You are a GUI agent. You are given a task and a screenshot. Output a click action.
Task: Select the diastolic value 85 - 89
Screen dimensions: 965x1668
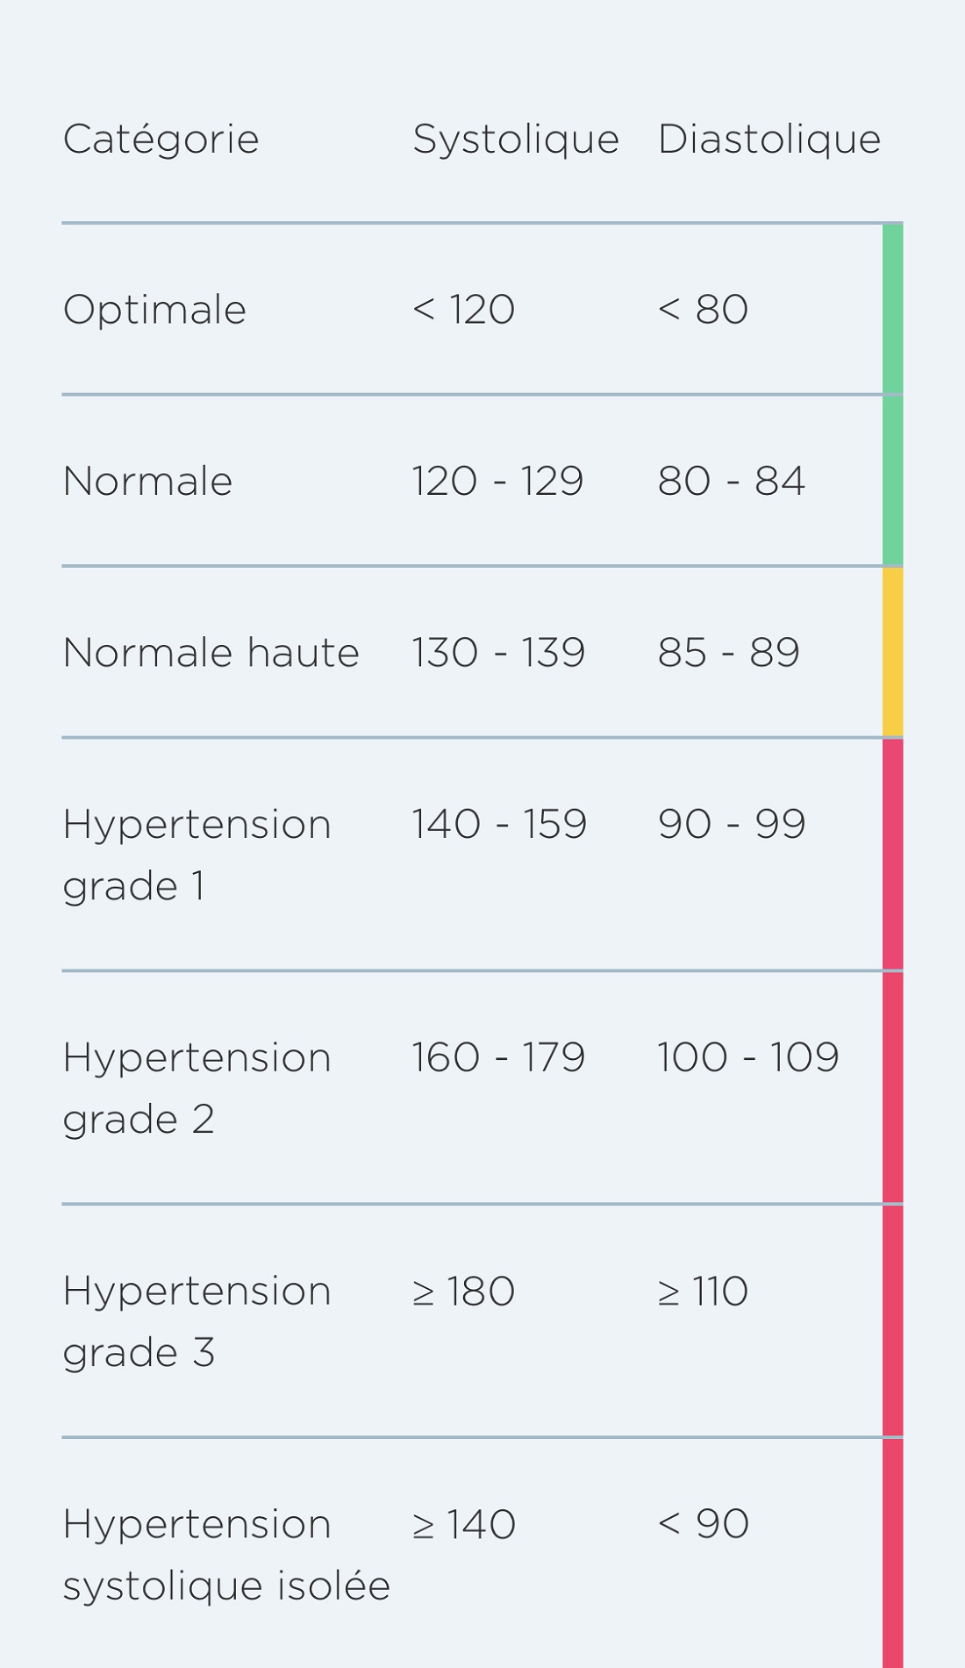728,653
